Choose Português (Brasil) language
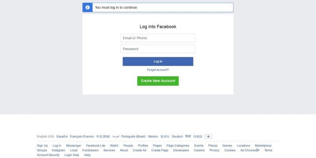This screenshot has height=158, width=316. tap(134, 137)
